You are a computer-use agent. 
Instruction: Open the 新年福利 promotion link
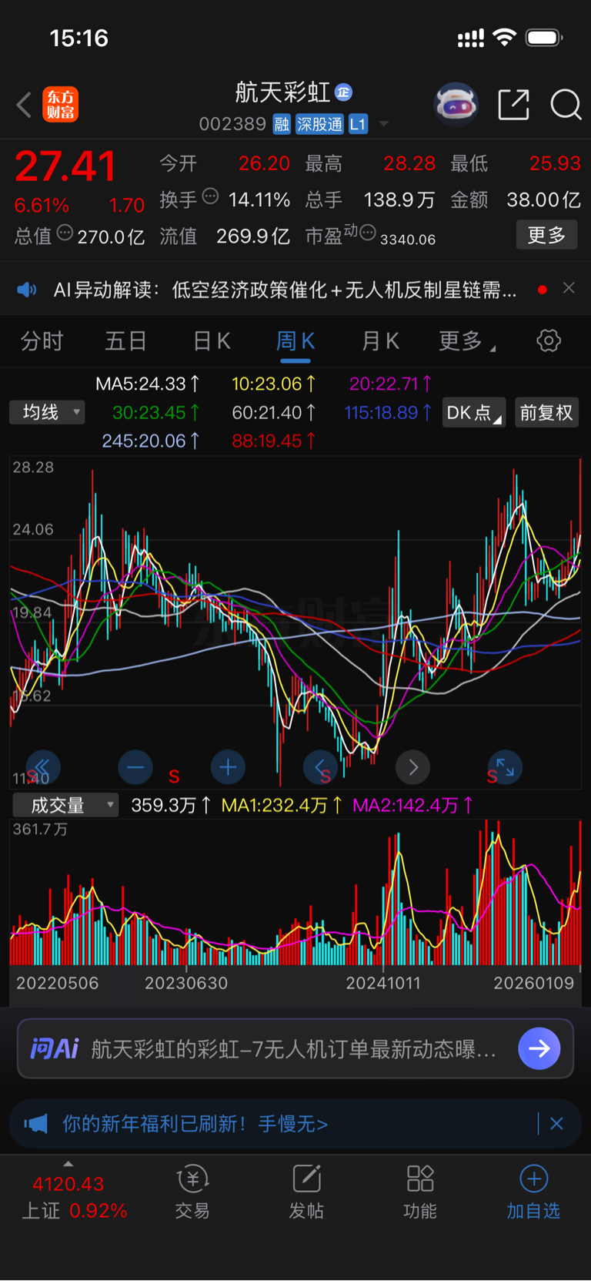(195, 1125)
